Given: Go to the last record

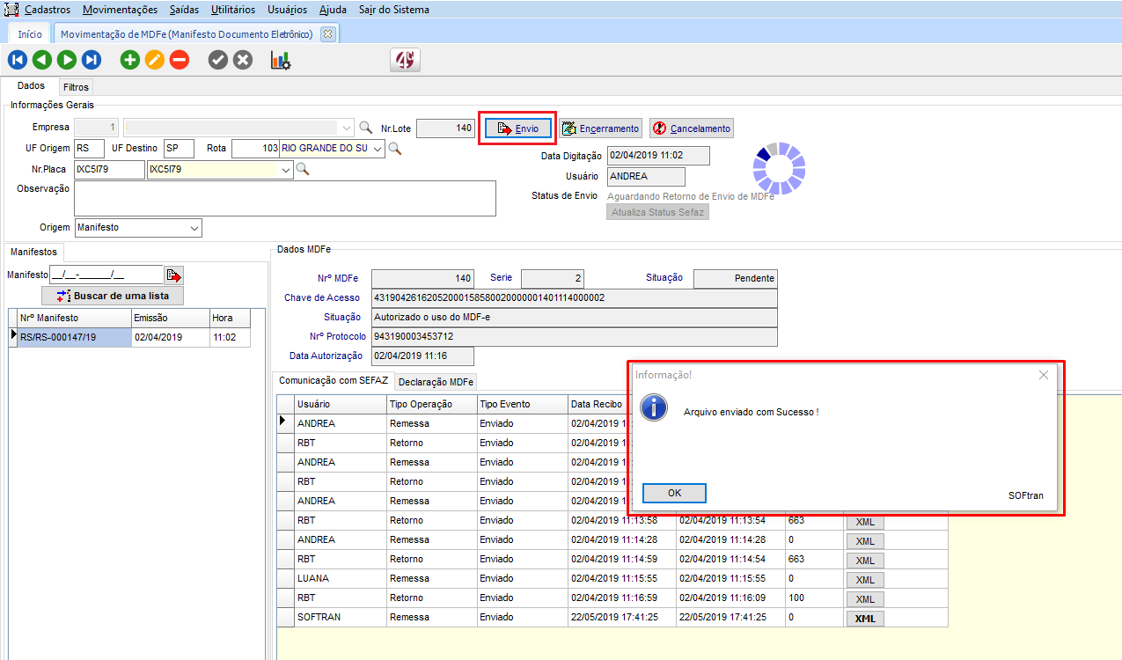Looking at the screenshot, I should (92, 60).
